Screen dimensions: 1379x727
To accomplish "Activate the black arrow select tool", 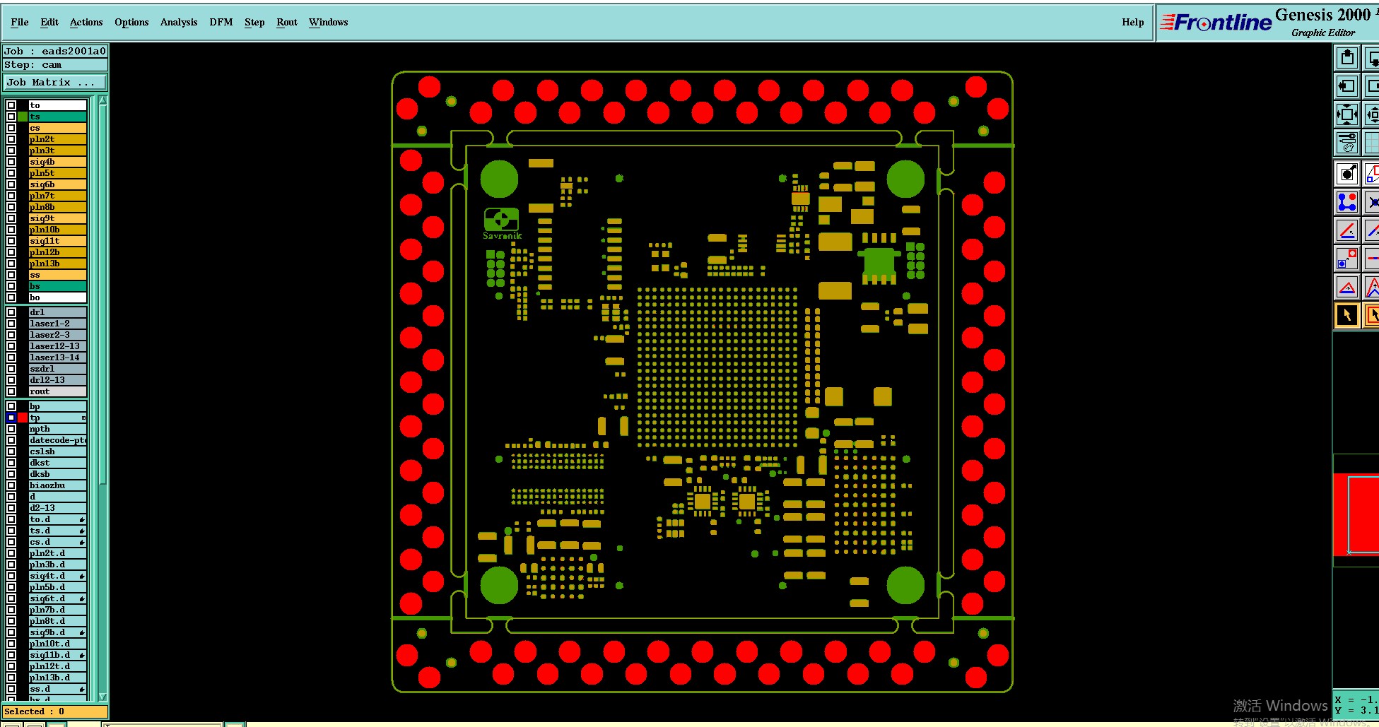I will [1347, 316].
